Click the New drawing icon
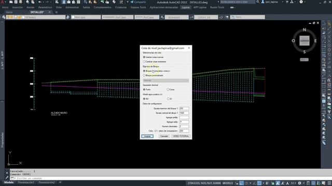The height and width of the screenshot is (186, 332). coord(11,2)
